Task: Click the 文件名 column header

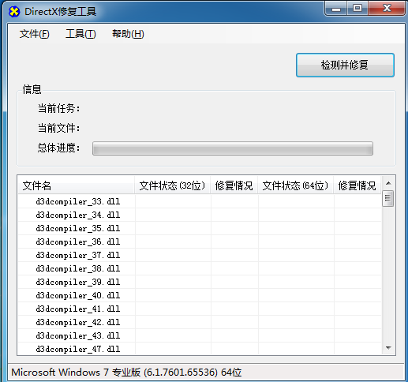Action: [x=76, y=185]
